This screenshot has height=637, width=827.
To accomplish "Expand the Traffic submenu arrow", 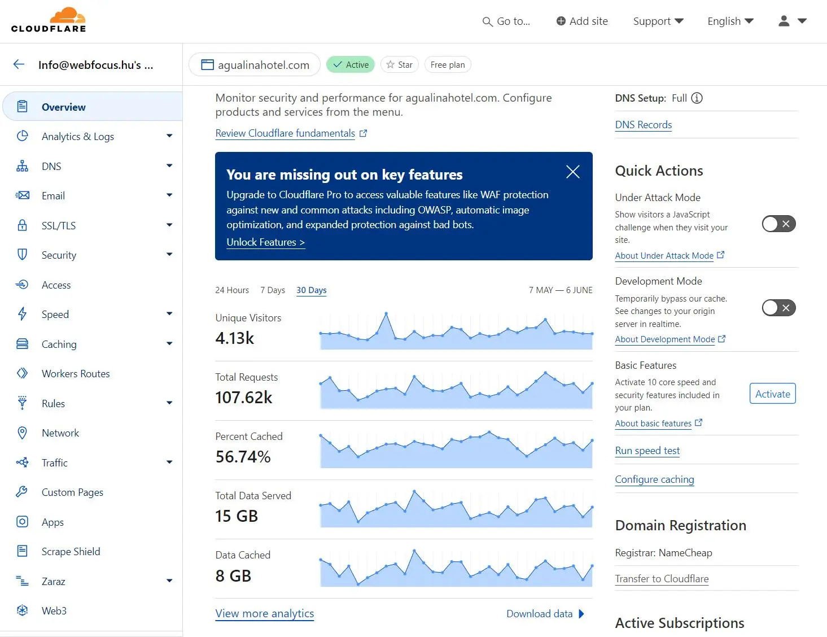I will pos(169,462).
